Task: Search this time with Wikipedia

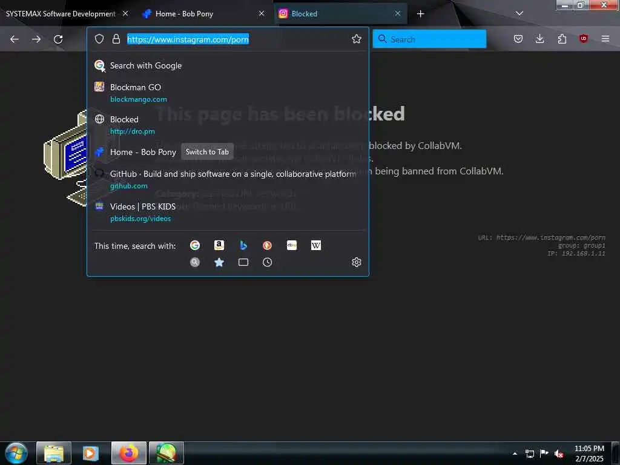Action: click(316, 245)
